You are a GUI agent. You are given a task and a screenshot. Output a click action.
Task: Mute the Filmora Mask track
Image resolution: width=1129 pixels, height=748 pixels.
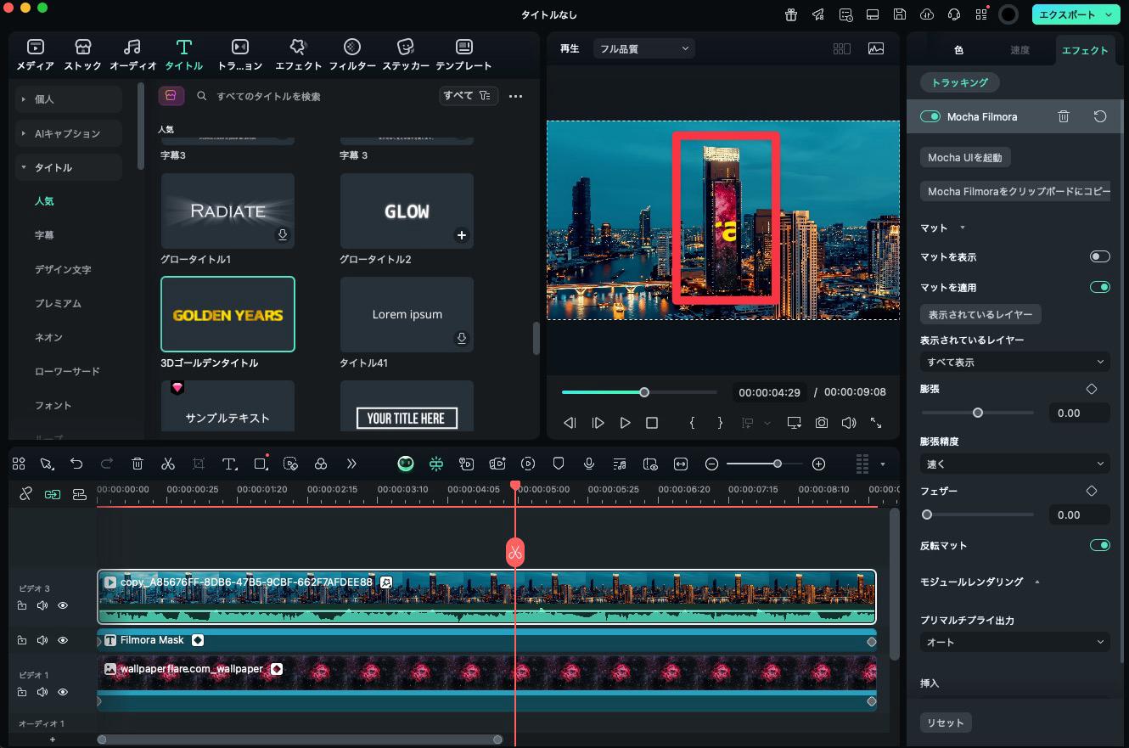42,640
